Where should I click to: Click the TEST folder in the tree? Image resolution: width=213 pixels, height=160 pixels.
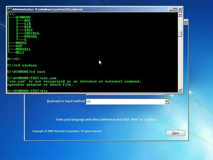28,30
